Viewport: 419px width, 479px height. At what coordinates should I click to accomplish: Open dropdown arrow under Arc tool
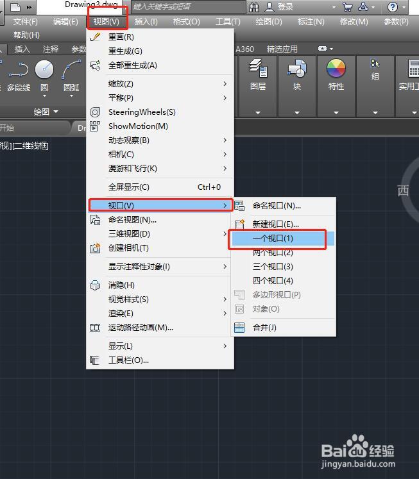71,96
